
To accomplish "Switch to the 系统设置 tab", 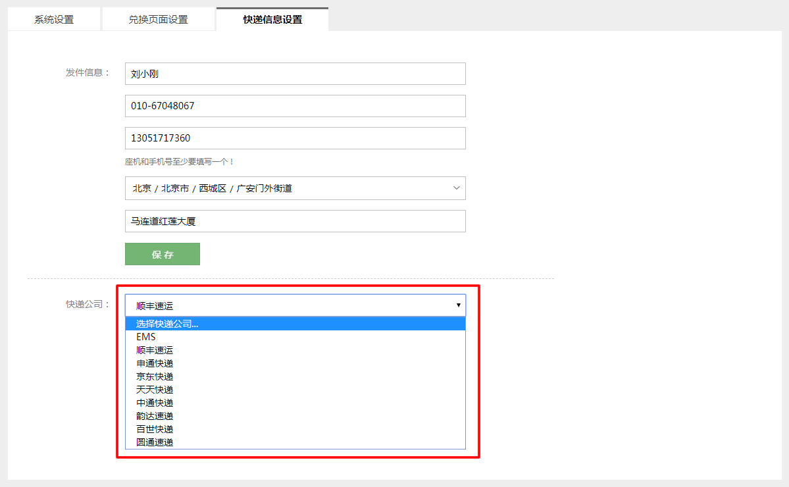I will point(54,19).
